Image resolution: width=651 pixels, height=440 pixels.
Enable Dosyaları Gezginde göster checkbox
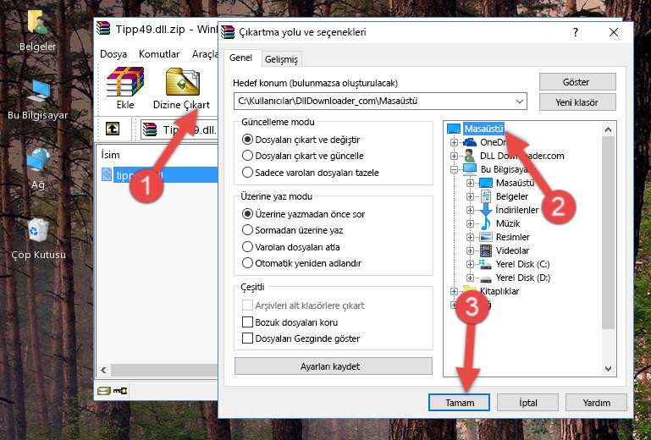coord(247,338)
